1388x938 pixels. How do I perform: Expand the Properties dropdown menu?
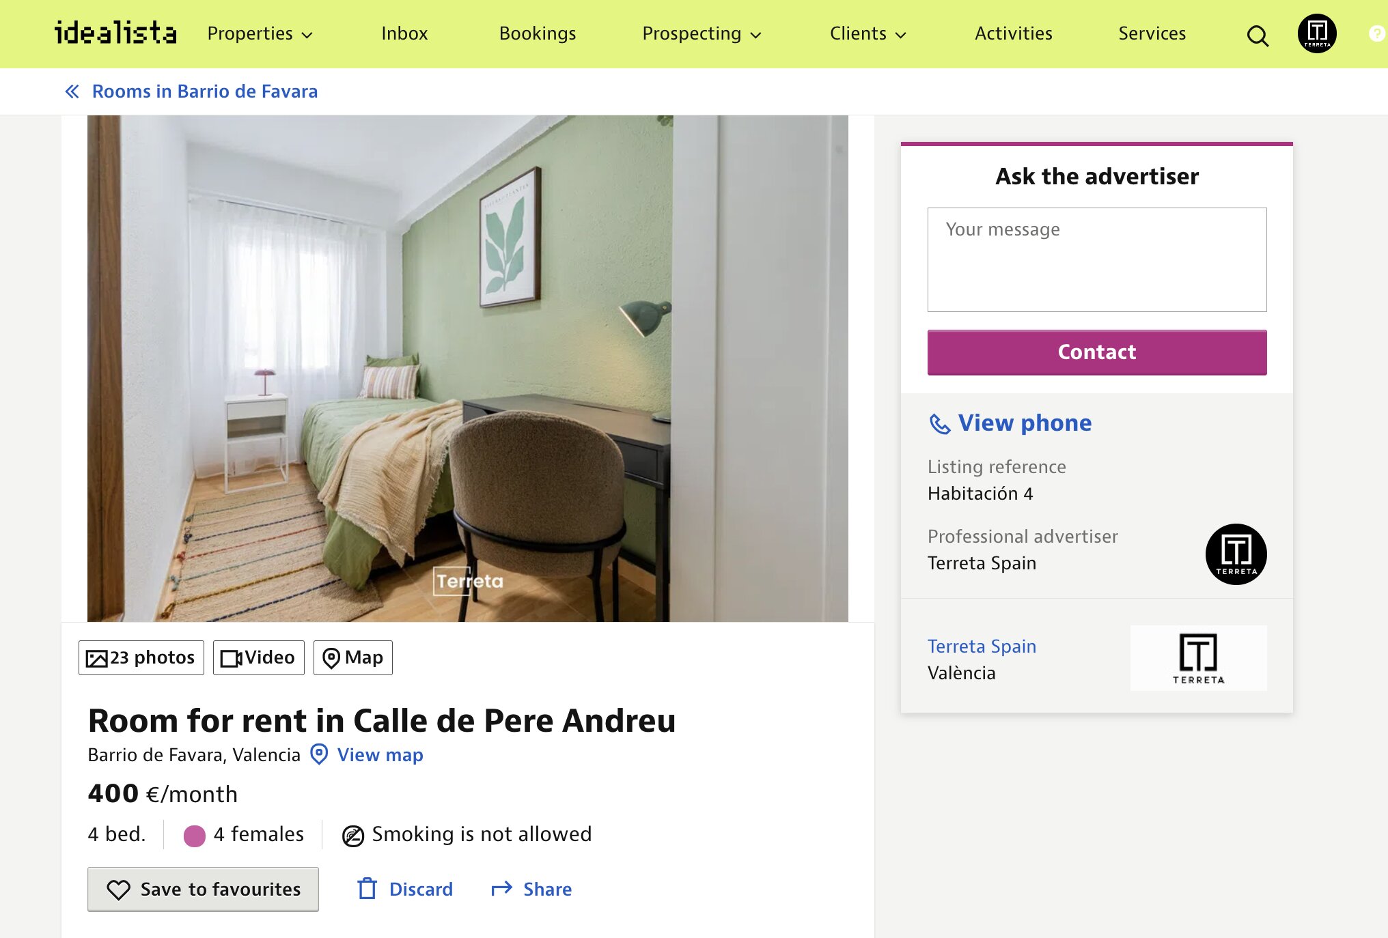pyautogui.click(x=260, y=33)
